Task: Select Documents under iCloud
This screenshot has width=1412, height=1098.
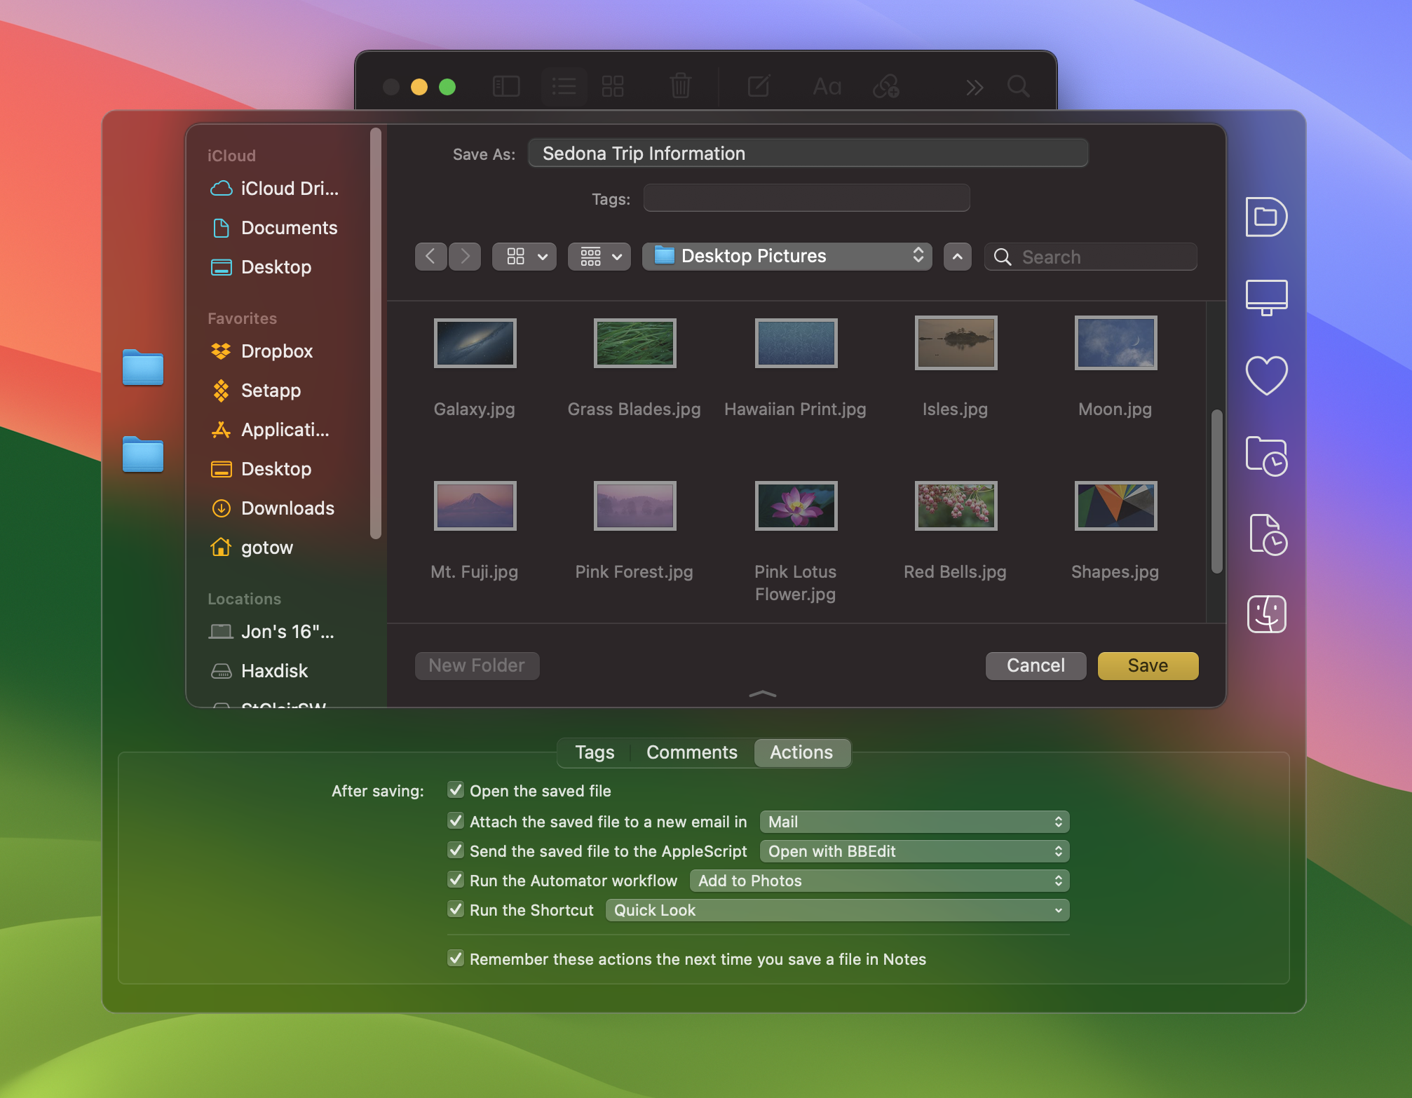Action: coord(275,228)
